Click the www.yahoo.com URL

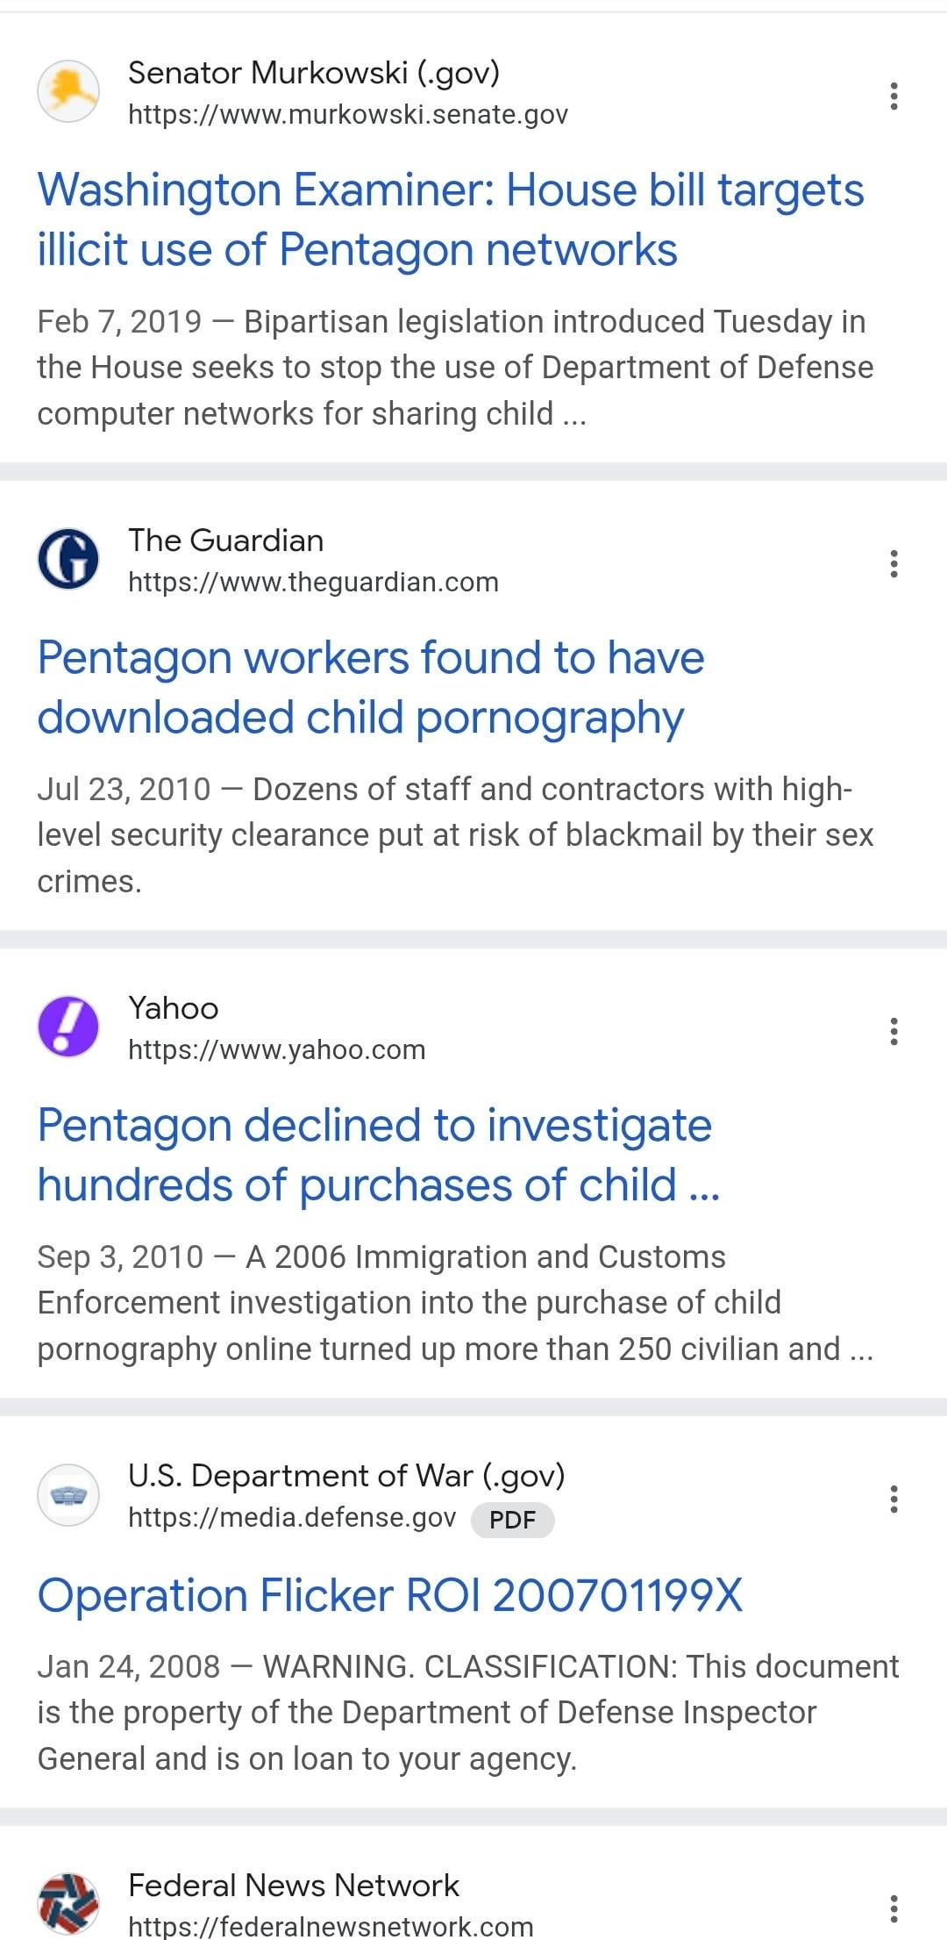click(276, 1050)
